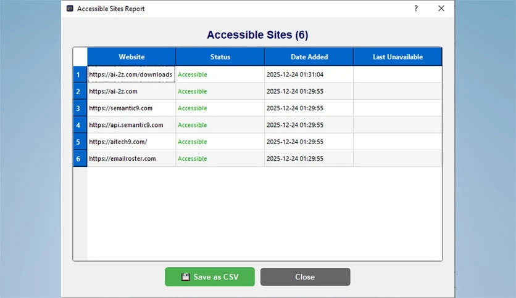Image resolution: width=516 pixels, height=298 pixels.
Task: Select the https://semantic9.com cell
Action: 131,108
